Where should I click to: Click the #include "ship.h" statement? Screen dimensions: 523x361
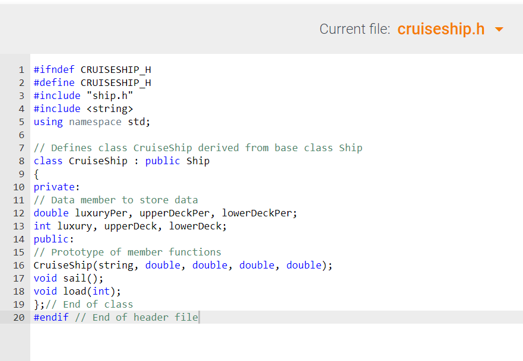(x=83, y=95)
